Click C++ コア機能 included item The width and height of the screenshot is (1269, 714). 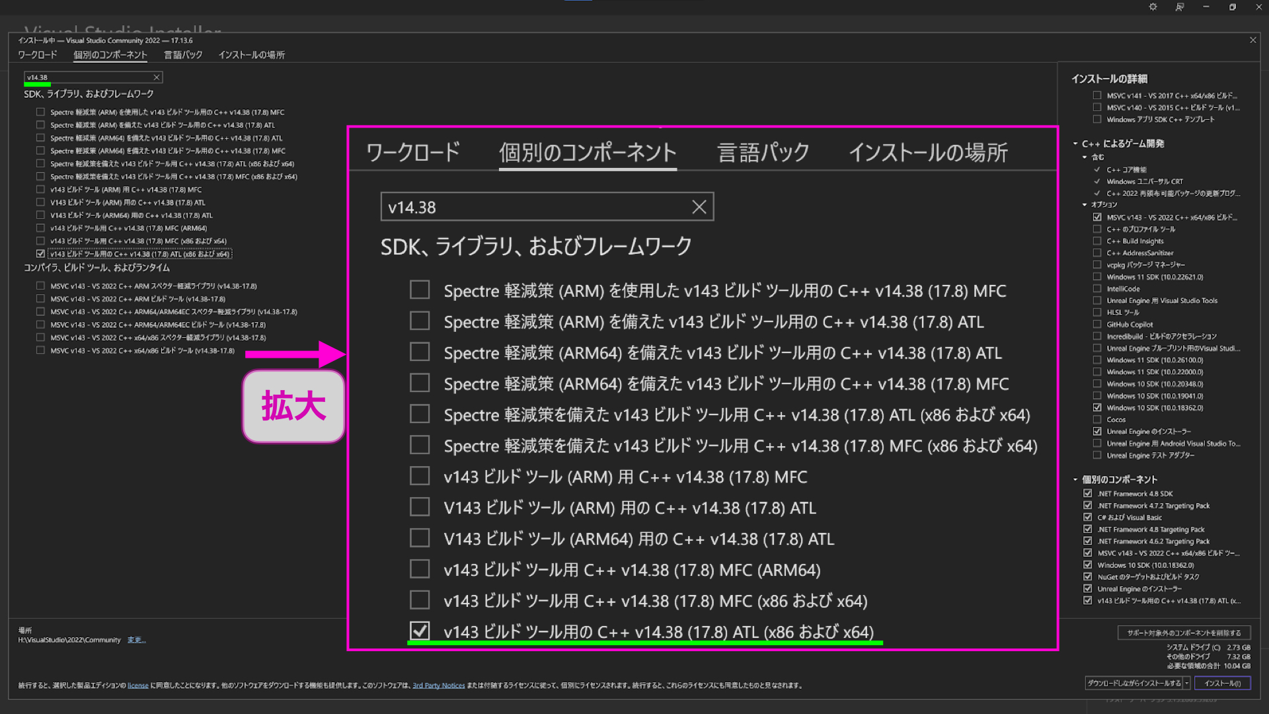pyautogui.click(x=1126, y=169)
